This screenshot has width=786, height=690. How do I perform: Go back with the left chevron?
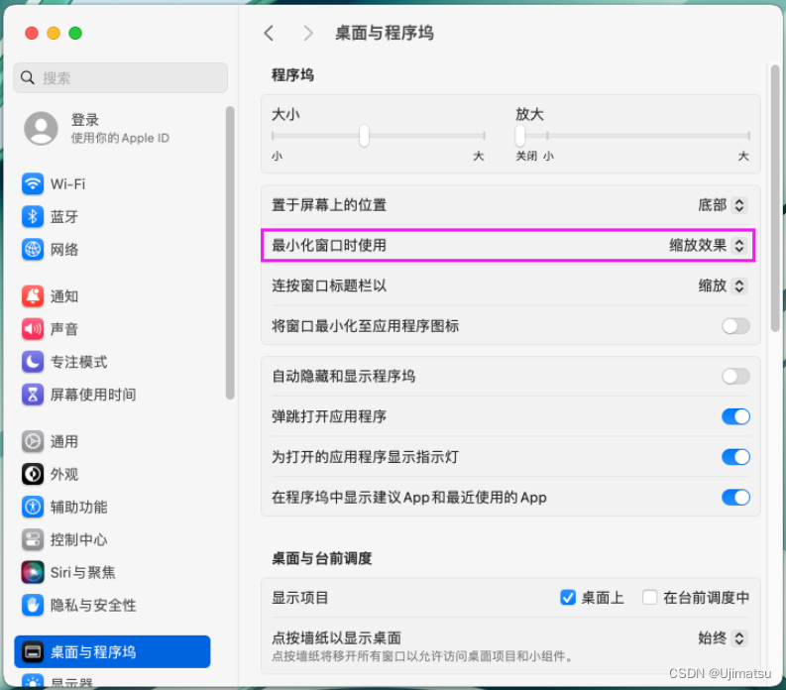click(269, 33)
